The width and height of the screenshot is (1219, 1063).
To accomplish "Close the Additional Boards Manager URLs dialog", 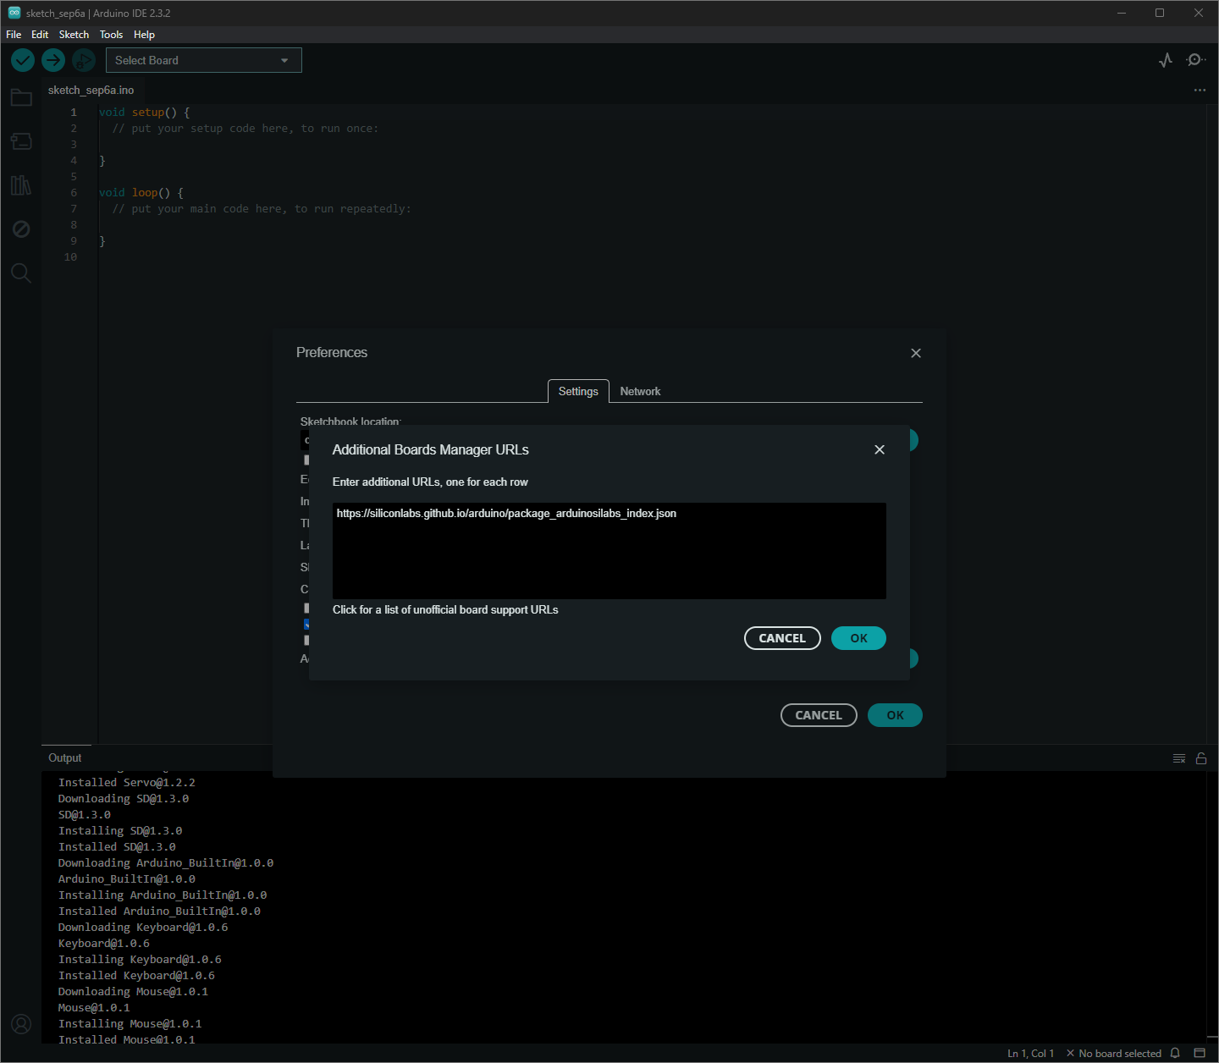I will click(880, 449).
